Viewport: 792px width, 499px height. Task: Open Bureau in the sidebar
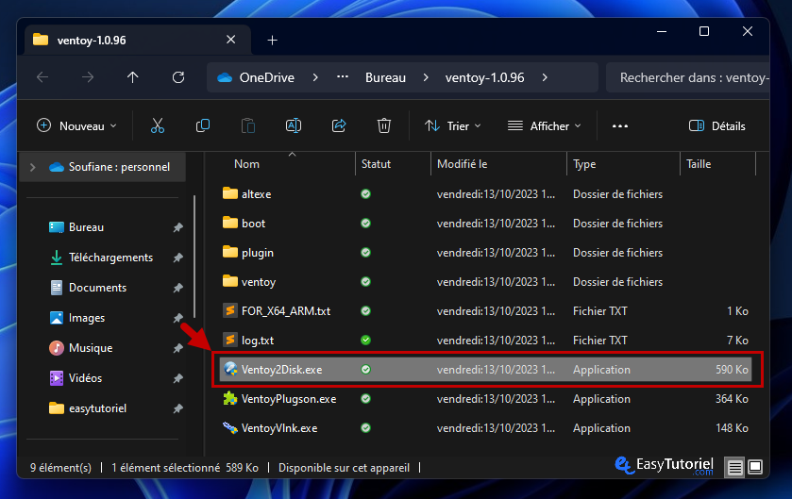tap(86, 227)
